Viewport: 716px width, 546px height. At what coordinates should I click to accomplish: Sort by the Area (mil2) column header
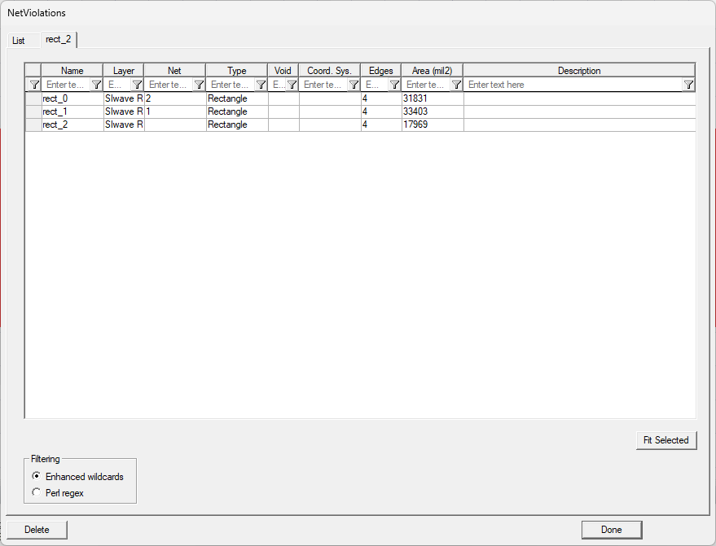click(x=432, y=71)
